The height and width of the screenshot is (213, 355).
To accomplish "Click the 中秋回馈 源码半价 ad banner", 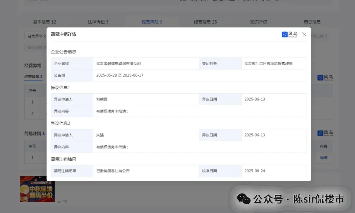I will point(37,189).
